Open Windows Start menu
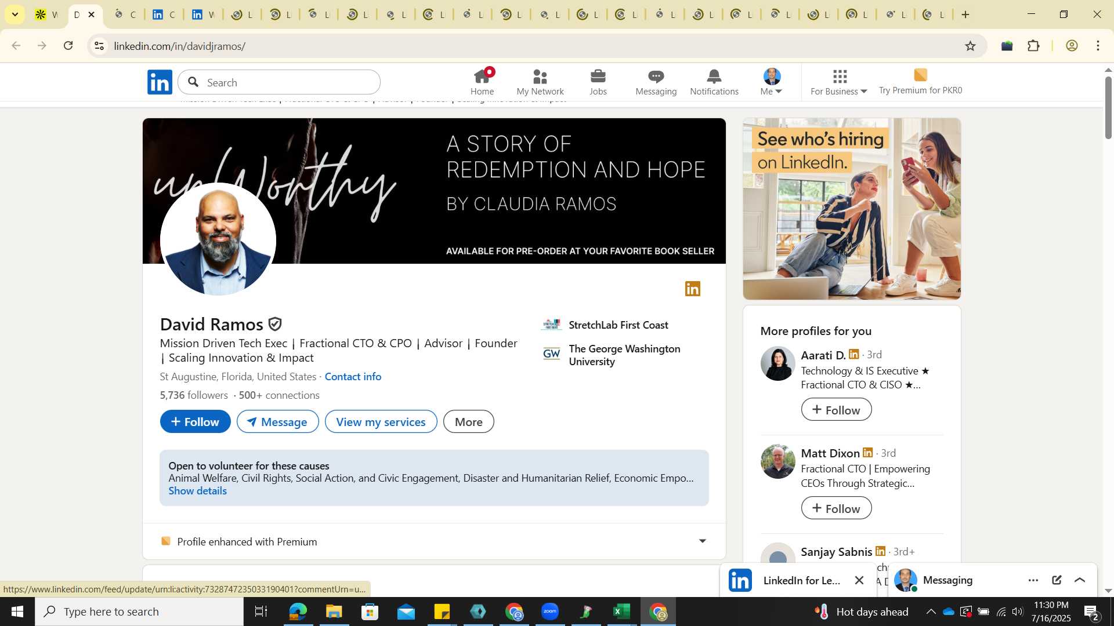1114x626 pixels. [x=17, y=612]
